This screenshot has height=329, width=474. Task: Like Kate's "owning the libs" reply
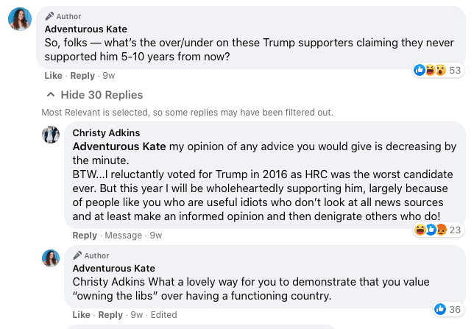pos(81,315)
